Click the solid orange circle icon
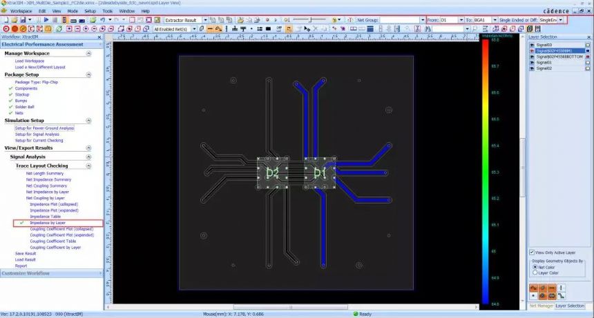 pos(15,29)
